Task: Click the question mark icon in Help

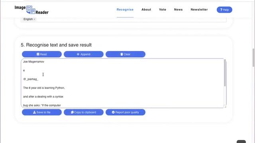Action: pos(221,10)
